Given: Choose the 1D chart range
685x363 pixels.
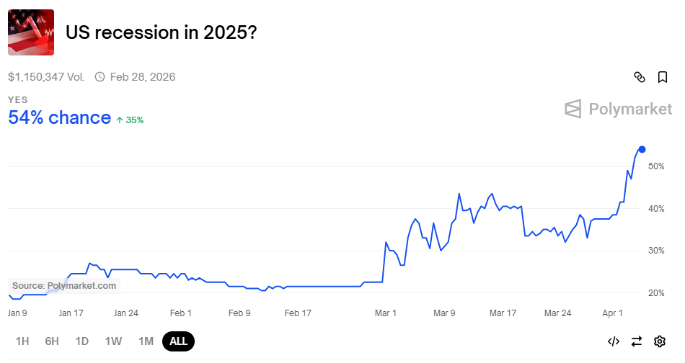Looking at the screenshot, I should tap(82, 341).
